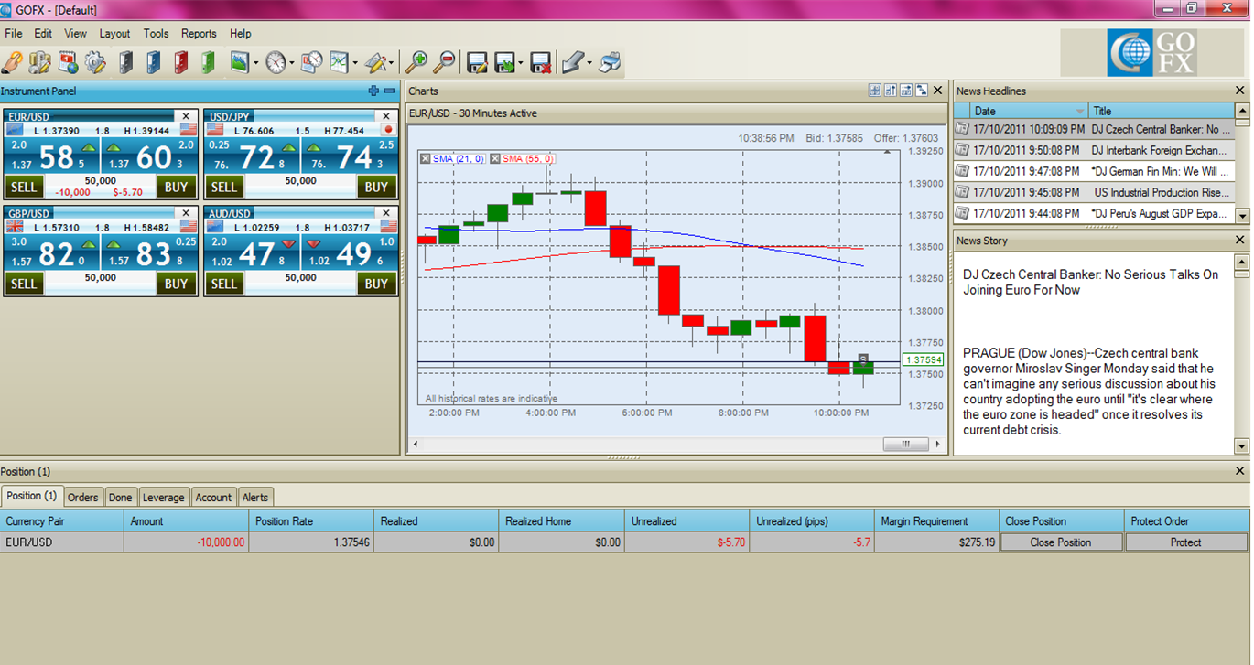Click the third icon in Charts header
The height and width of the screenshot is (665, 1254).
click(906, 91)
